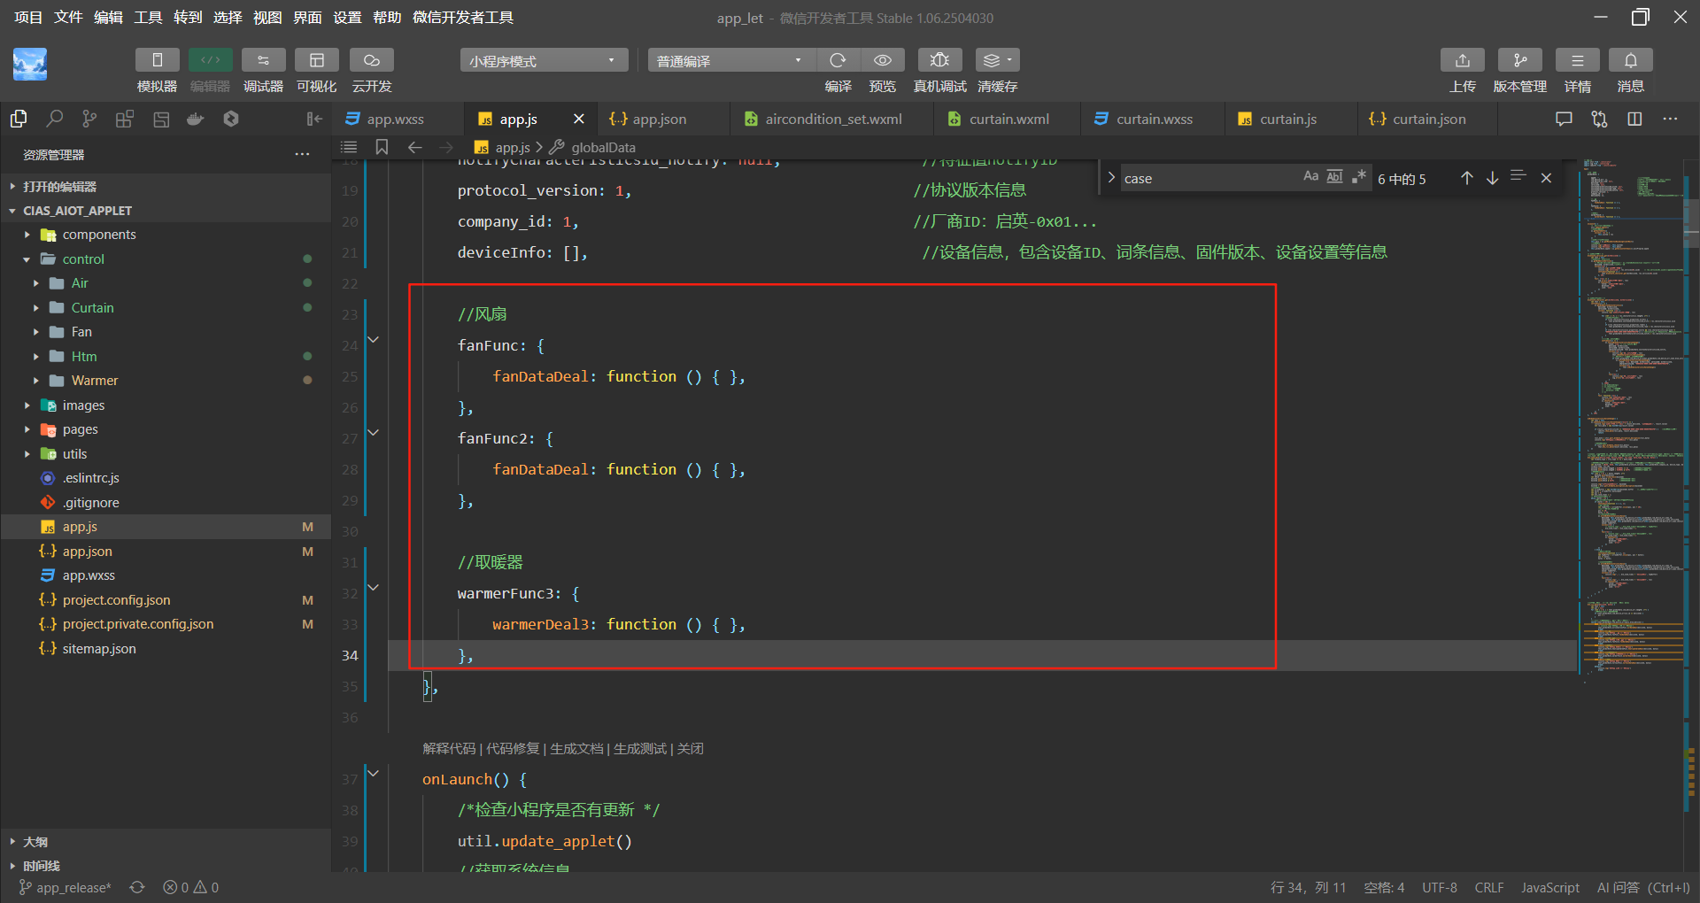Click the Generate Tests link
Image resolution: width=1700 pixels, height=903 pixels.
coord(639,749)
